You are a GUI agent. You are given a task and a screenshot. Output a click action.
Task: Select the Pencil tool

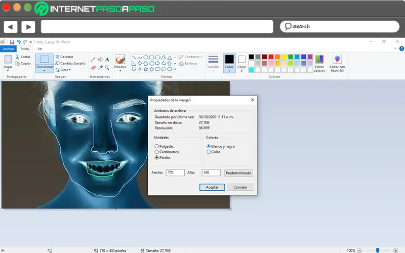click(x=93, y=59)
